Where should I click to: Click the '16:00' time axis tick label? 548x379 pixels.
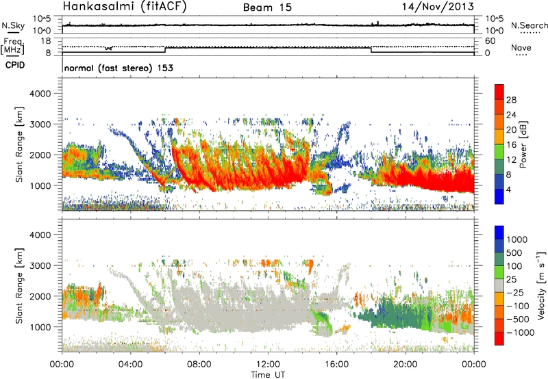point(336,365)
